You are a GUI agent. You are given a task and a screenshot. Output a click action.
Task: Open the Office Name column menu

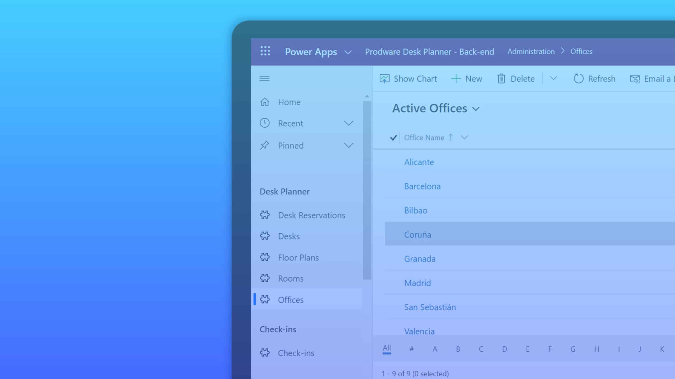click(465, 137)
